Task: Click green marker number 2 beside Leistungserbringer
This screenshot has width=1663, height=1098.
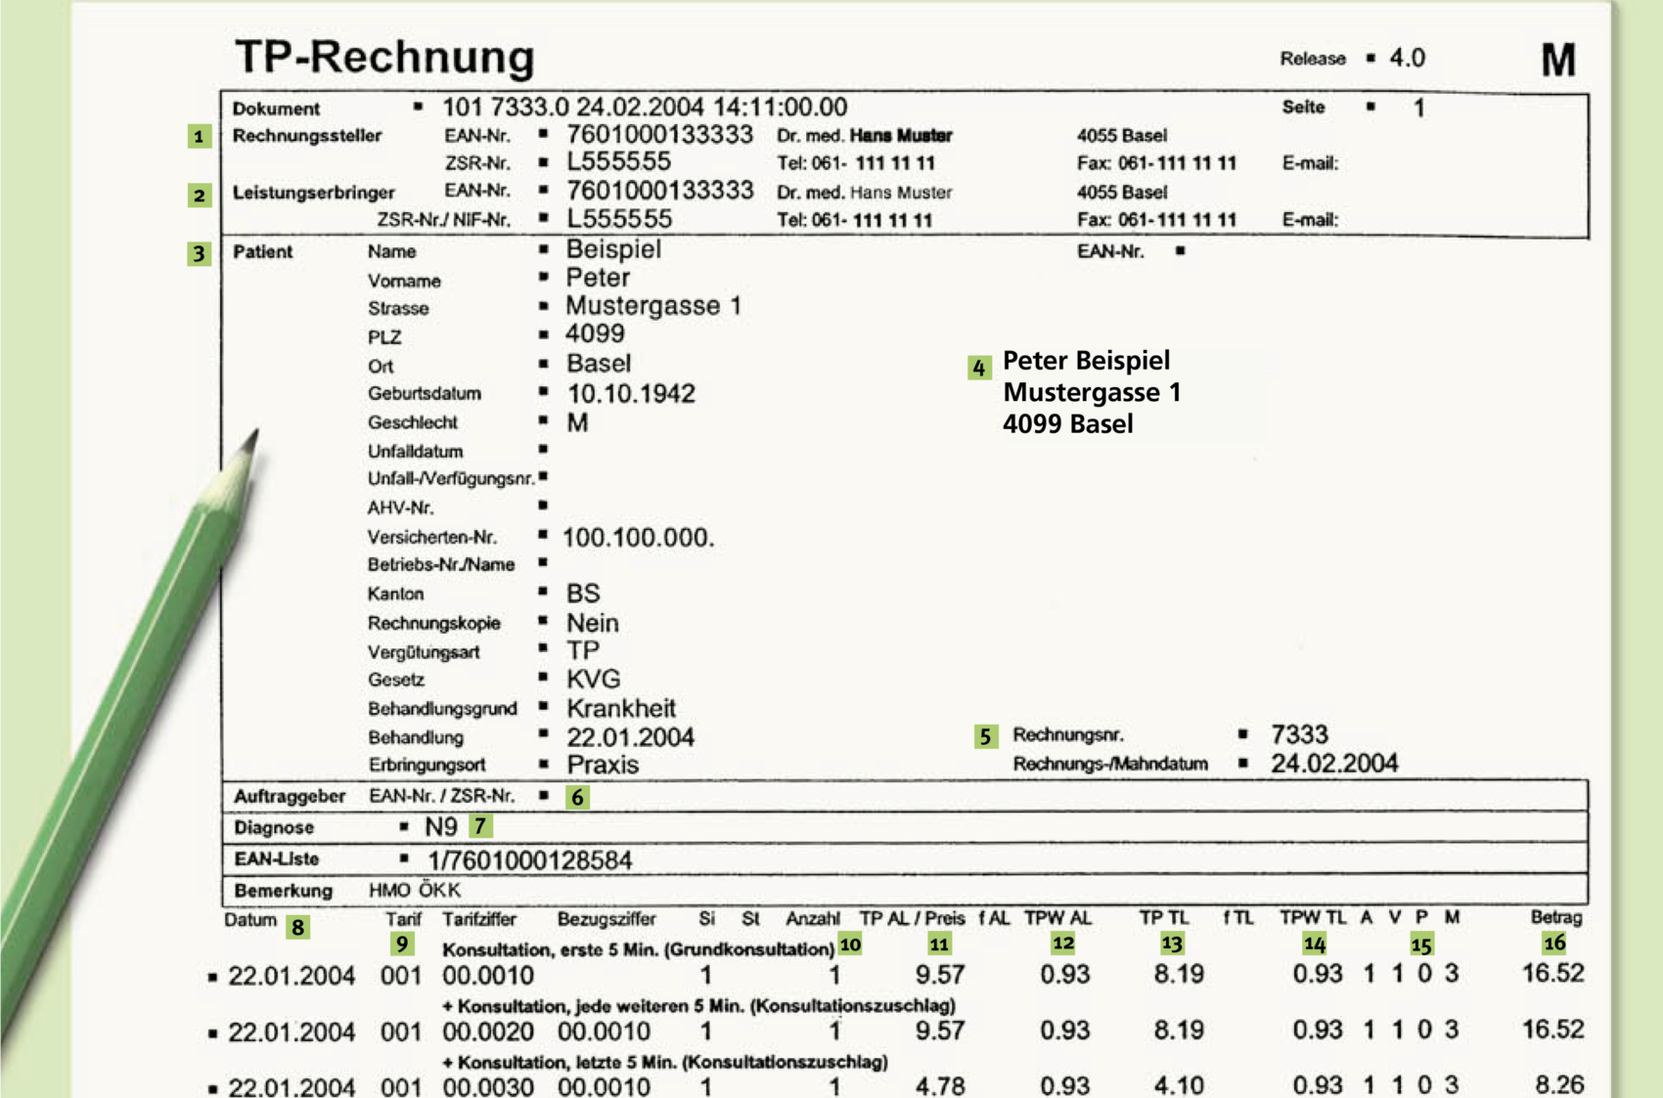Action: (x=200, y=196)
